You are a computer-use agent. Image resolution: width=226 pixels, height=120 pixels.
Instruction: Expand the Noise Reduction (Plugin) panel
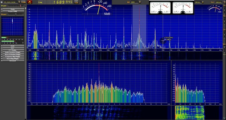pyautogui.click(x=13, y=54)
